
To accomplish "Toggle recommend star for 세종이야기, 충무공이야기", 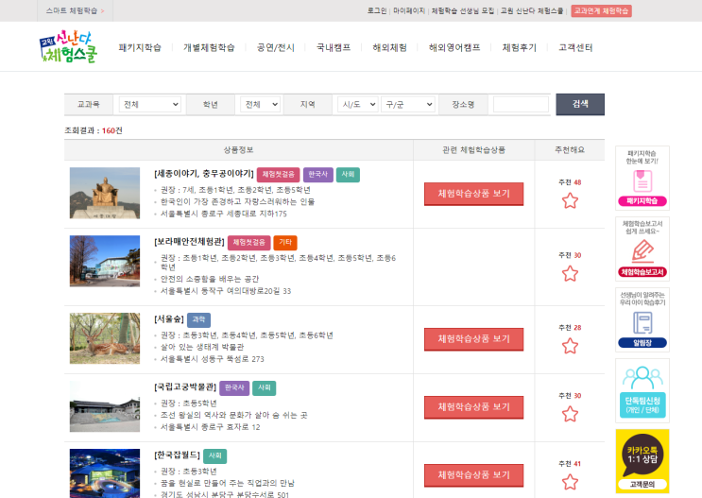I will click(570, 200).
